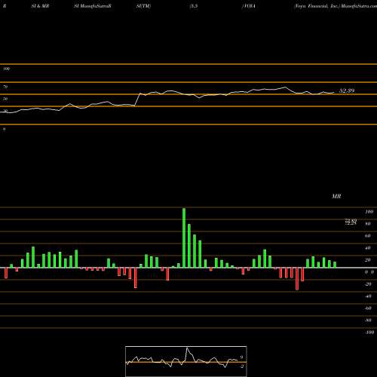Viewport: 377px width, 377px height.
Task: Click the overlapping 22.28 MR value label
Action: coord(351,222)
